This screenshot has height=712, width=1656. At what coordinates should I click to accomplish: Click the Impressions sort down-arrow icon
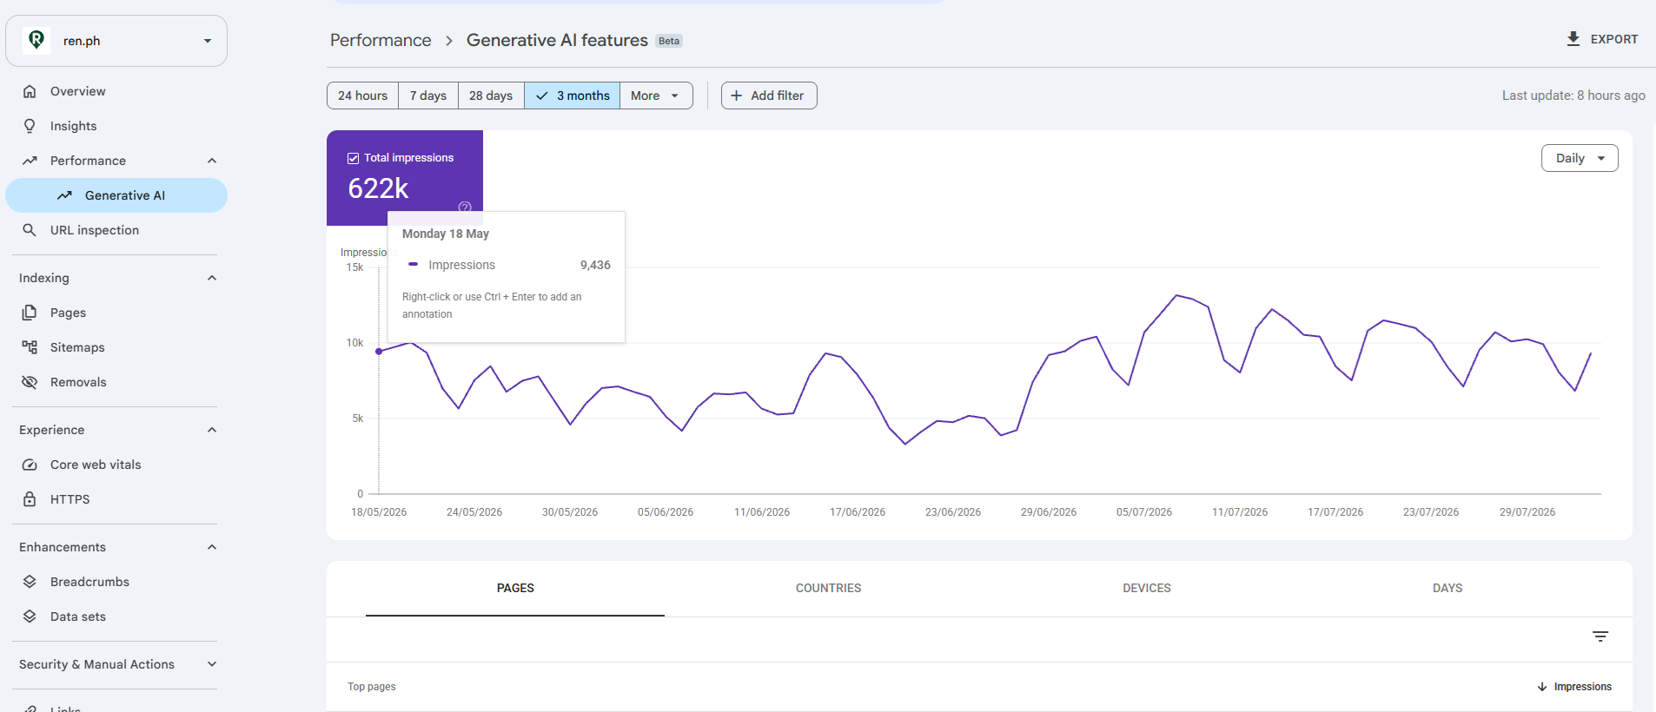pyautogui.click(x=1542, y=687)
